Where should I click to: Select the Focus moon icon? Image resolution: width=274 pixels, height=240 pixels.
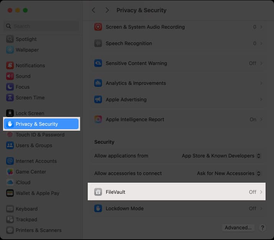click(x=10, y=87)
